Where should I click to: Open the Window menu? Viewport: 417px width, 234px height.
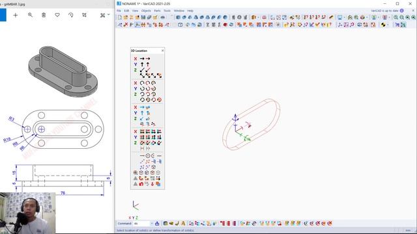179,11
